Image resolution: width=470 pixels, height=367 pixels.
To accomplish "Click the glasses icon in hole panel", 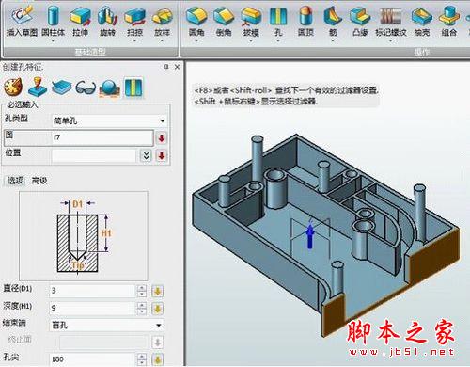I will [86, 88].
